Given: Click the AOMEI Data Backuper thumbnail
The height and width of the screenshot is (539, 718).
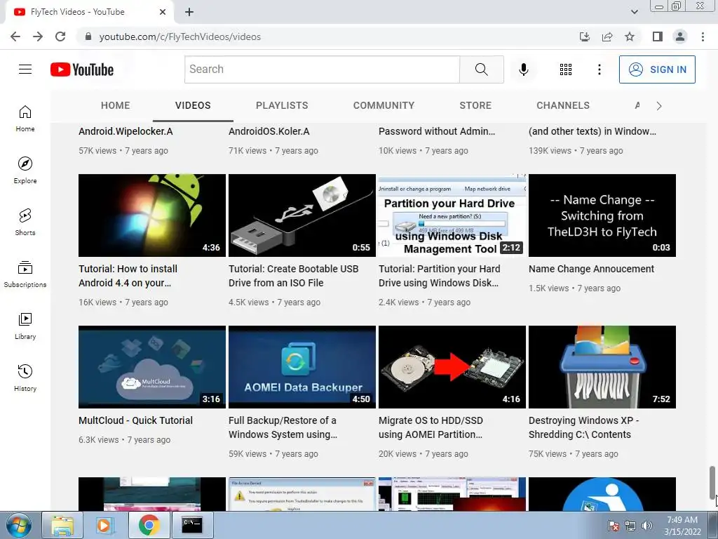Looking at the screenshot, I should [302, 367].
